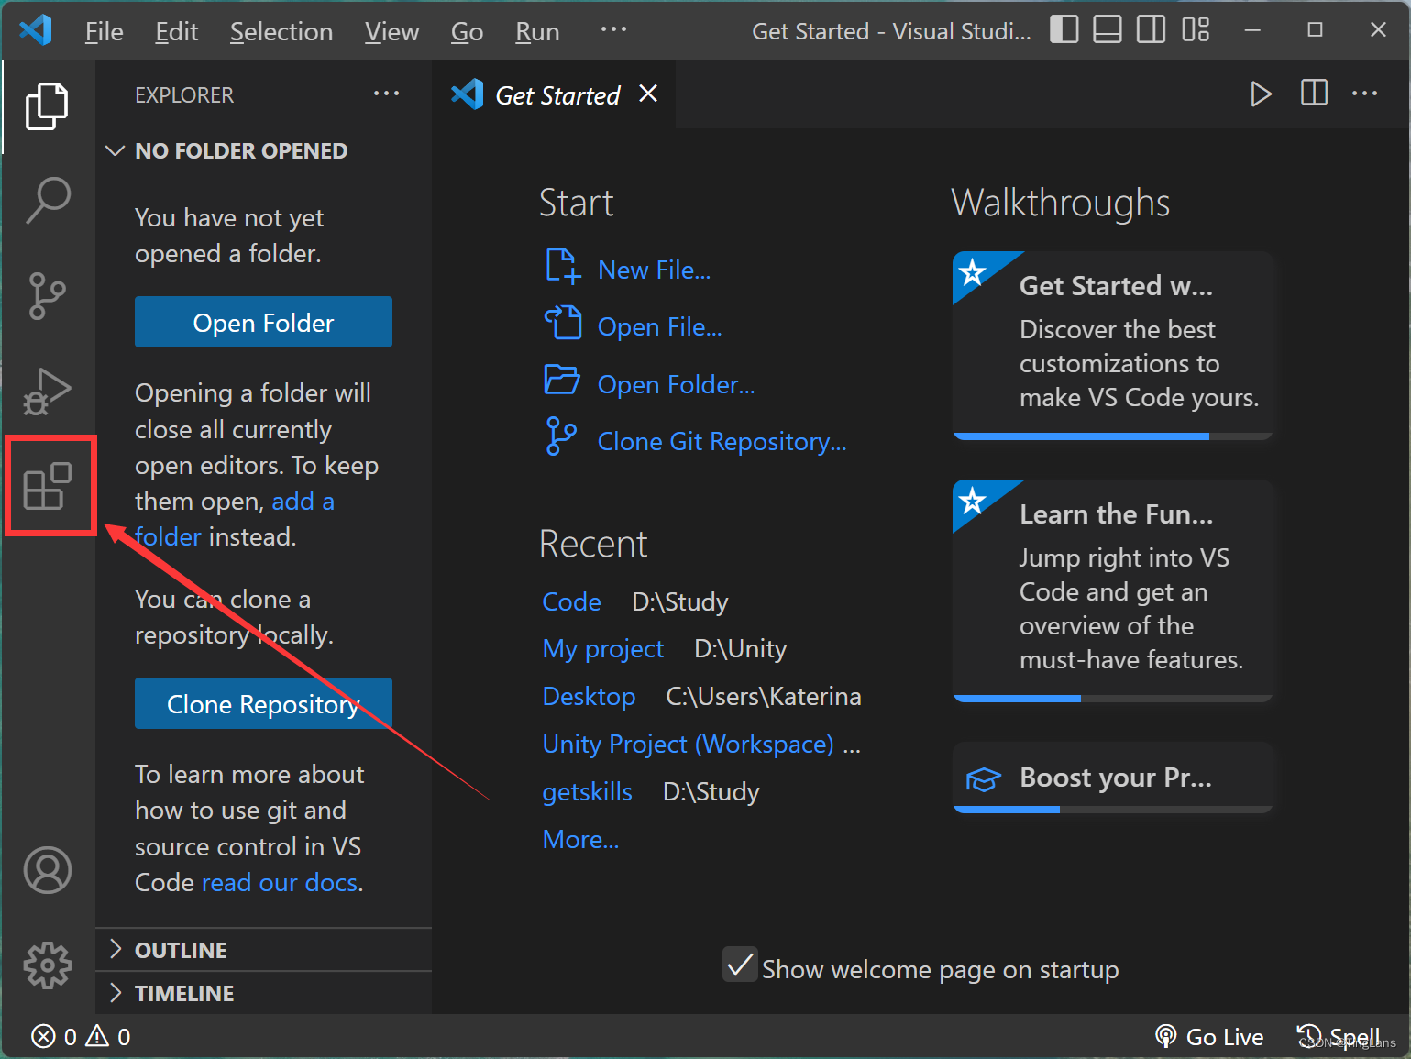Open Customize Layout icon in title bar
Viewport: 1411px width, 1059px height.
point(1196,29)
